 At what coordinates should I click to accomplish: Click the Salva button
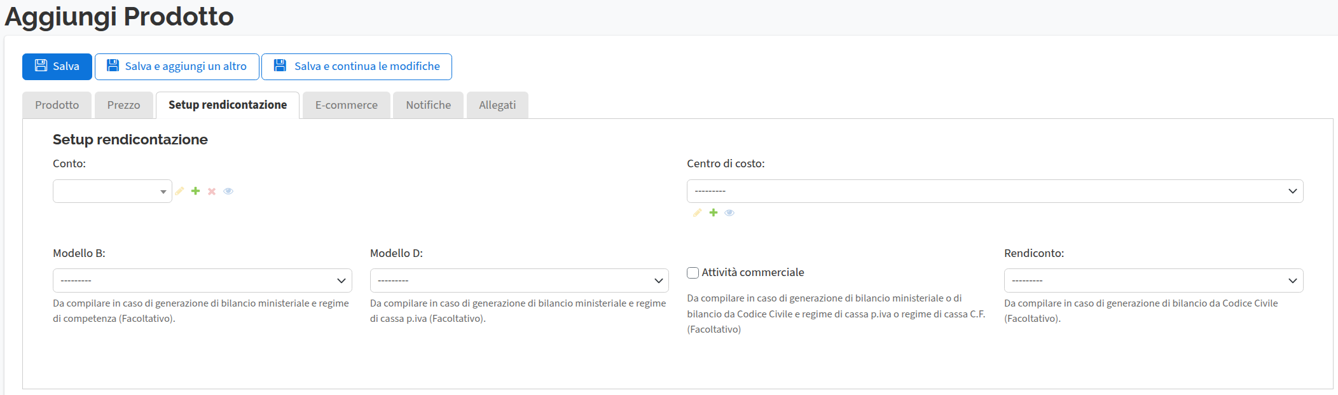57,67
